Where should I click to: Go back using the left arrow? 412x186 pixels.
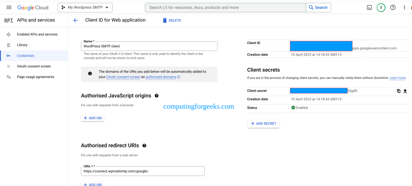tap(76, 20)
